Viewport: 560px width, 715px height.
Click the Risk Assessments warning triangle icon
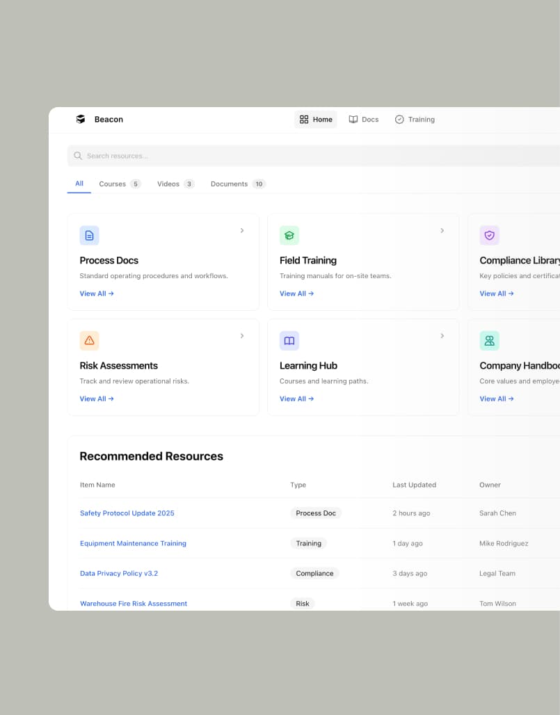pyautogui.click(x=89, y=341)
